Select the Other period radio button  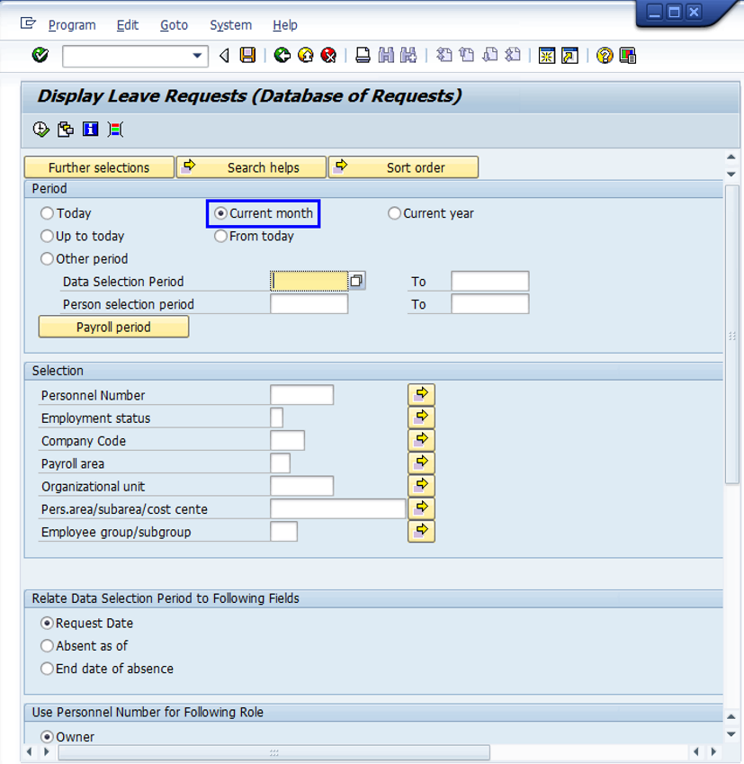tap(47, 259)
